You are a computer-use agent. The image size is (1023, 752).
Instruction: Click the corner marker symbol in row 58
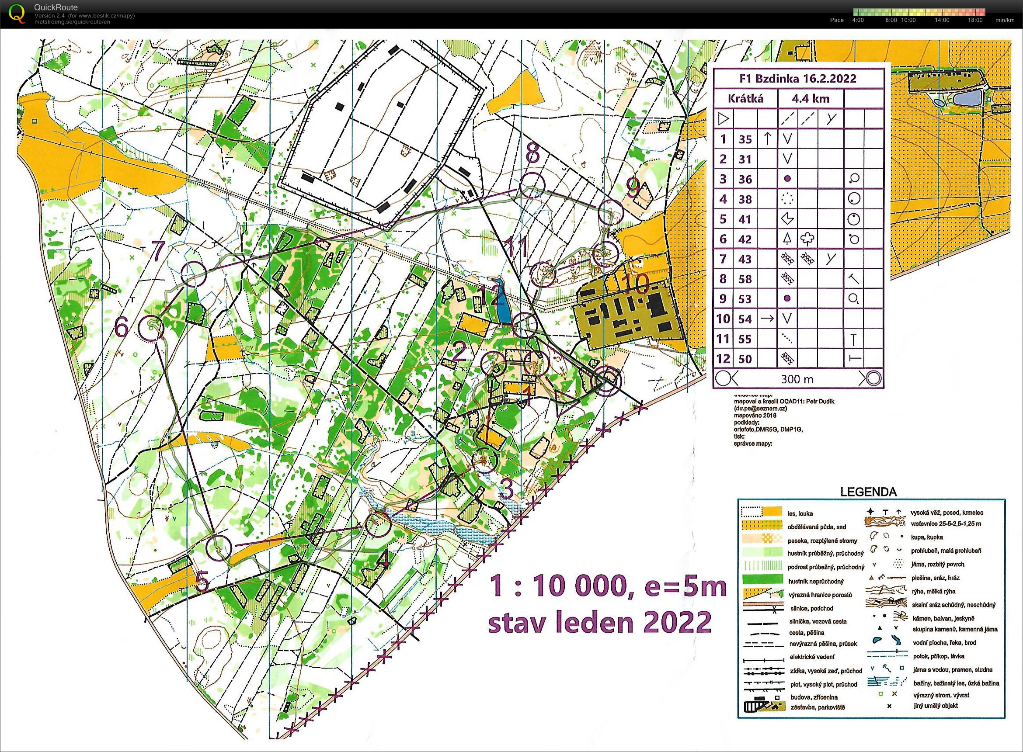[x=854, y=278]
